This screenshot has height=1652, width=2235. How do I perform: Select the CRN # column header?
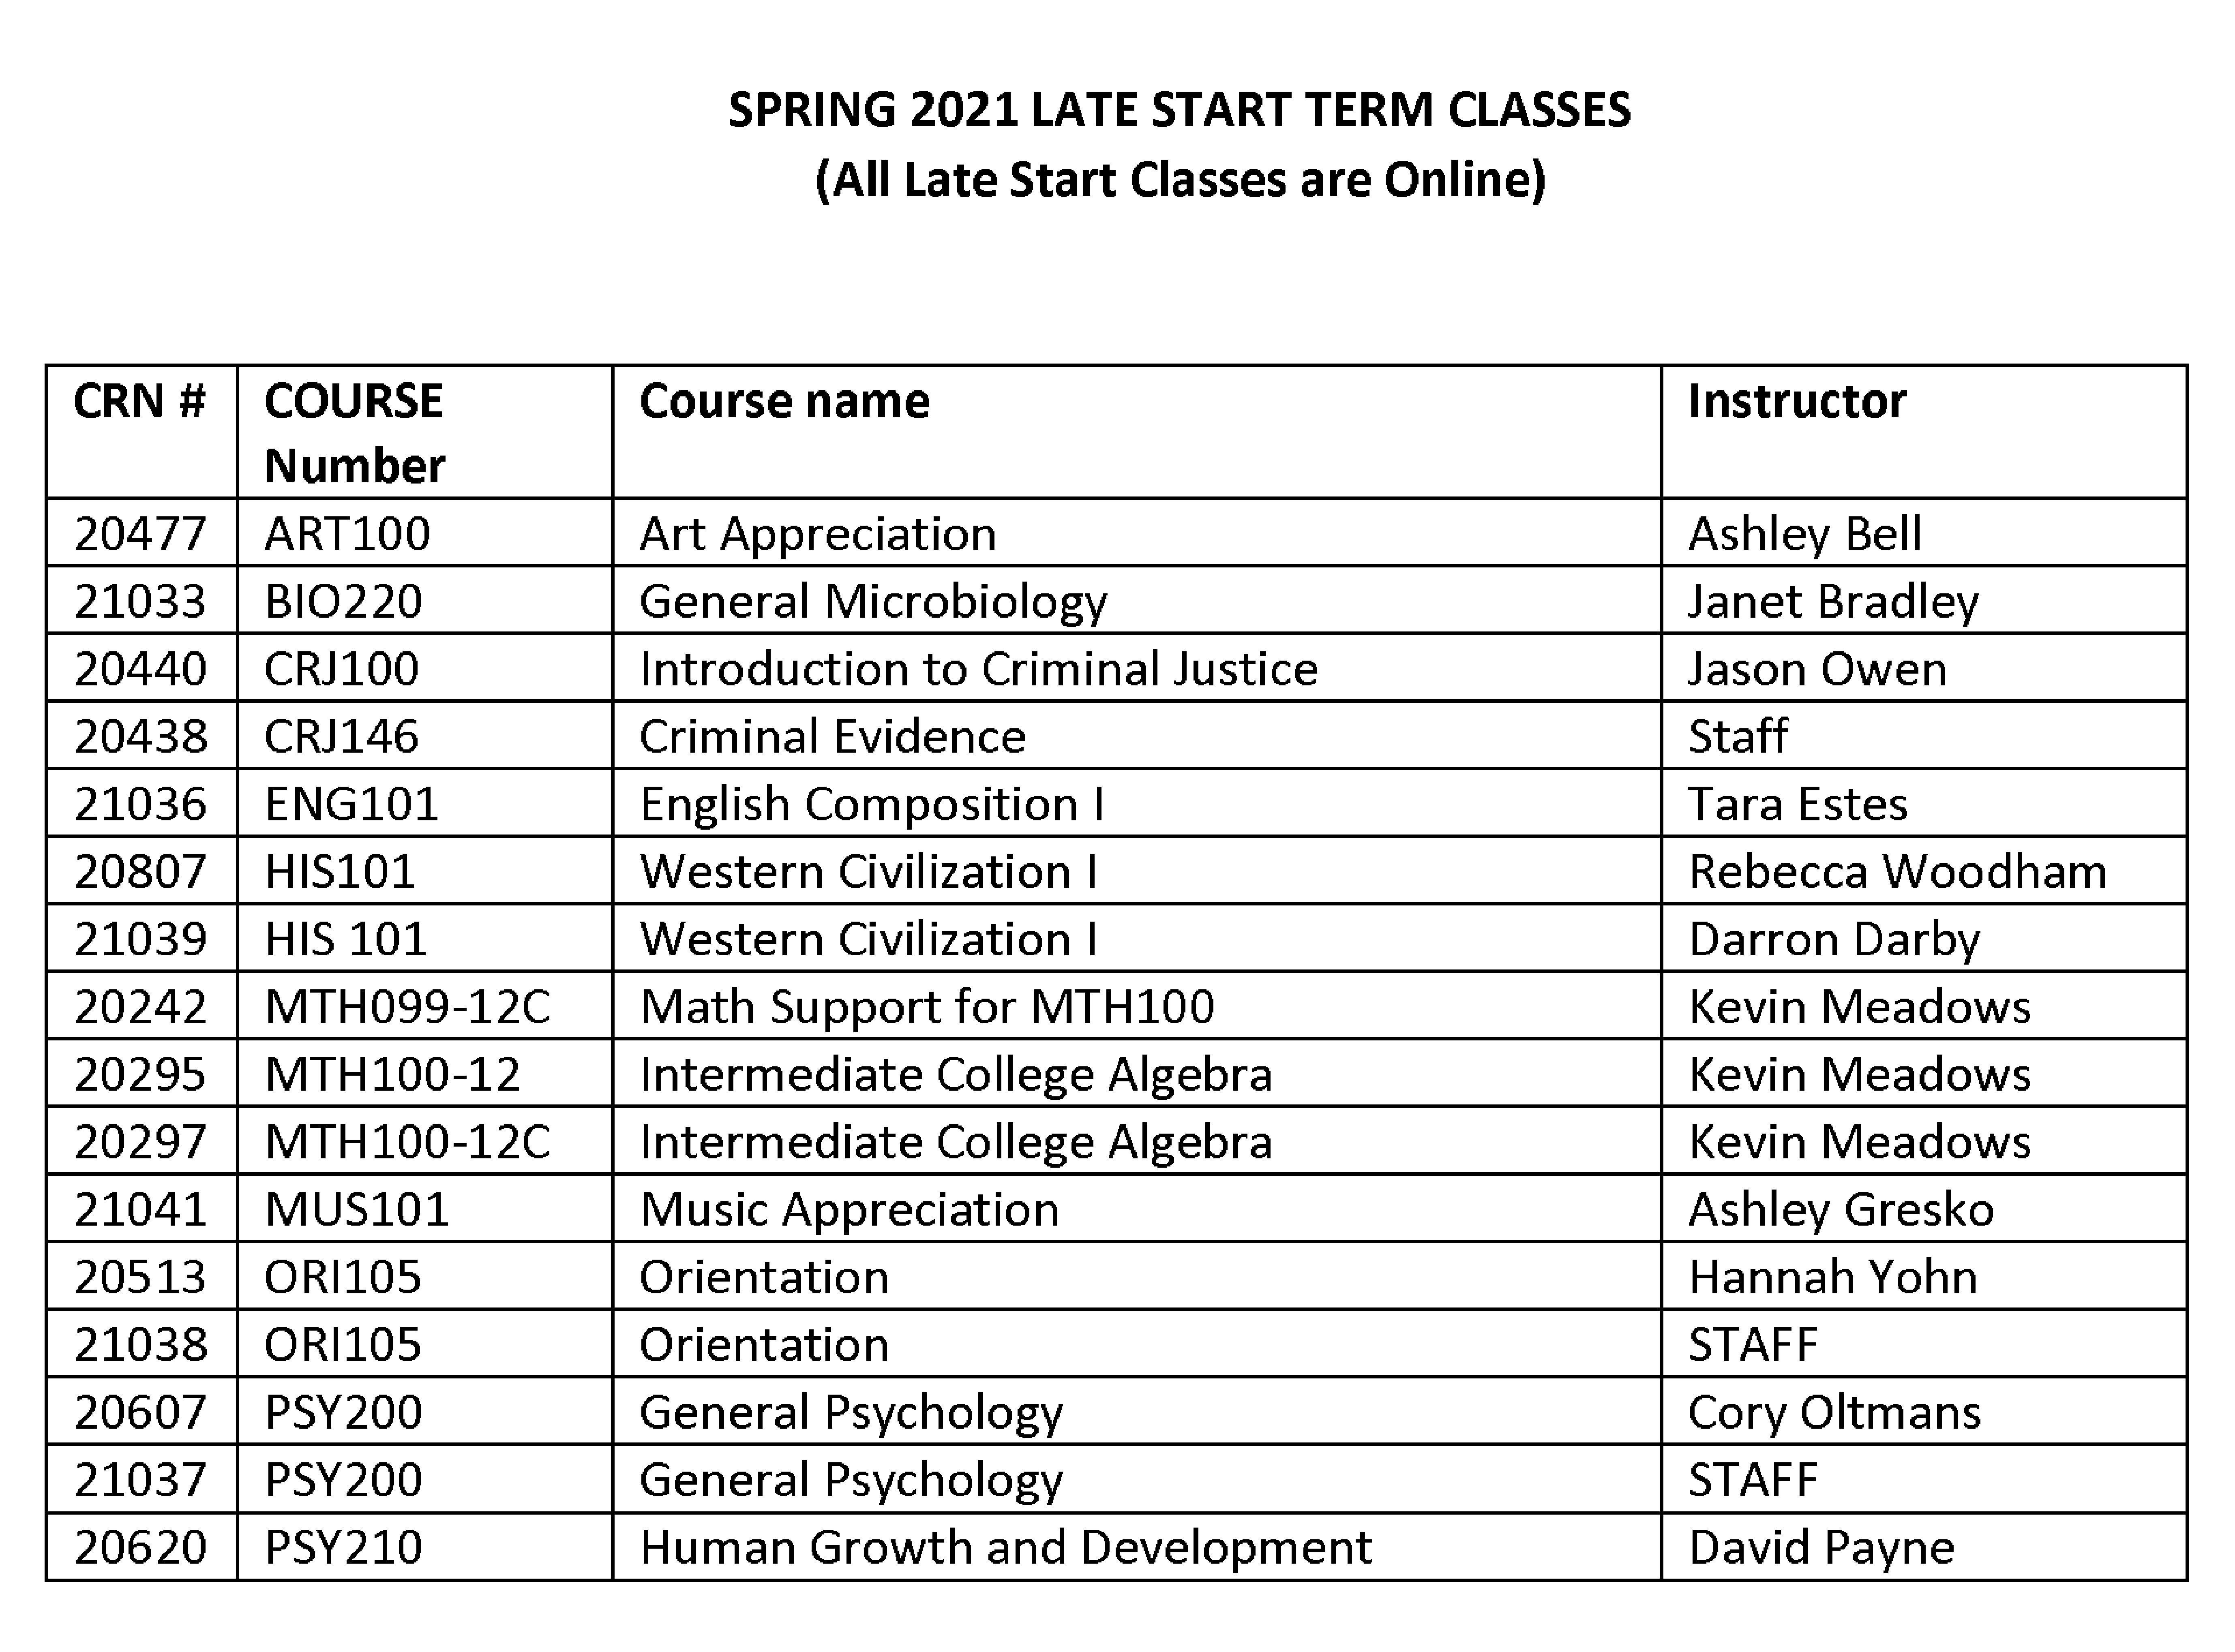click(x=139, y=401)
